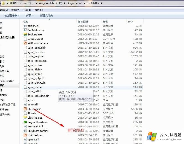Click the sgim_urlGuide.bin file icon
This screenshot has width=184, height=144.
25,96
